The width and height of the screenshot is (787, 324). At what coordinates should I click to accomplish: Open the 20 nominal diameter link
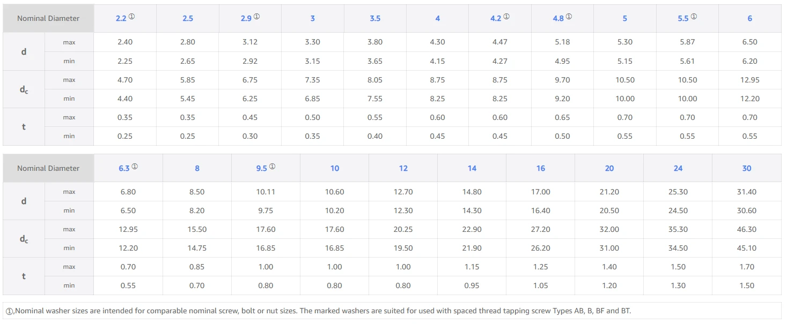tap(609, 168)
